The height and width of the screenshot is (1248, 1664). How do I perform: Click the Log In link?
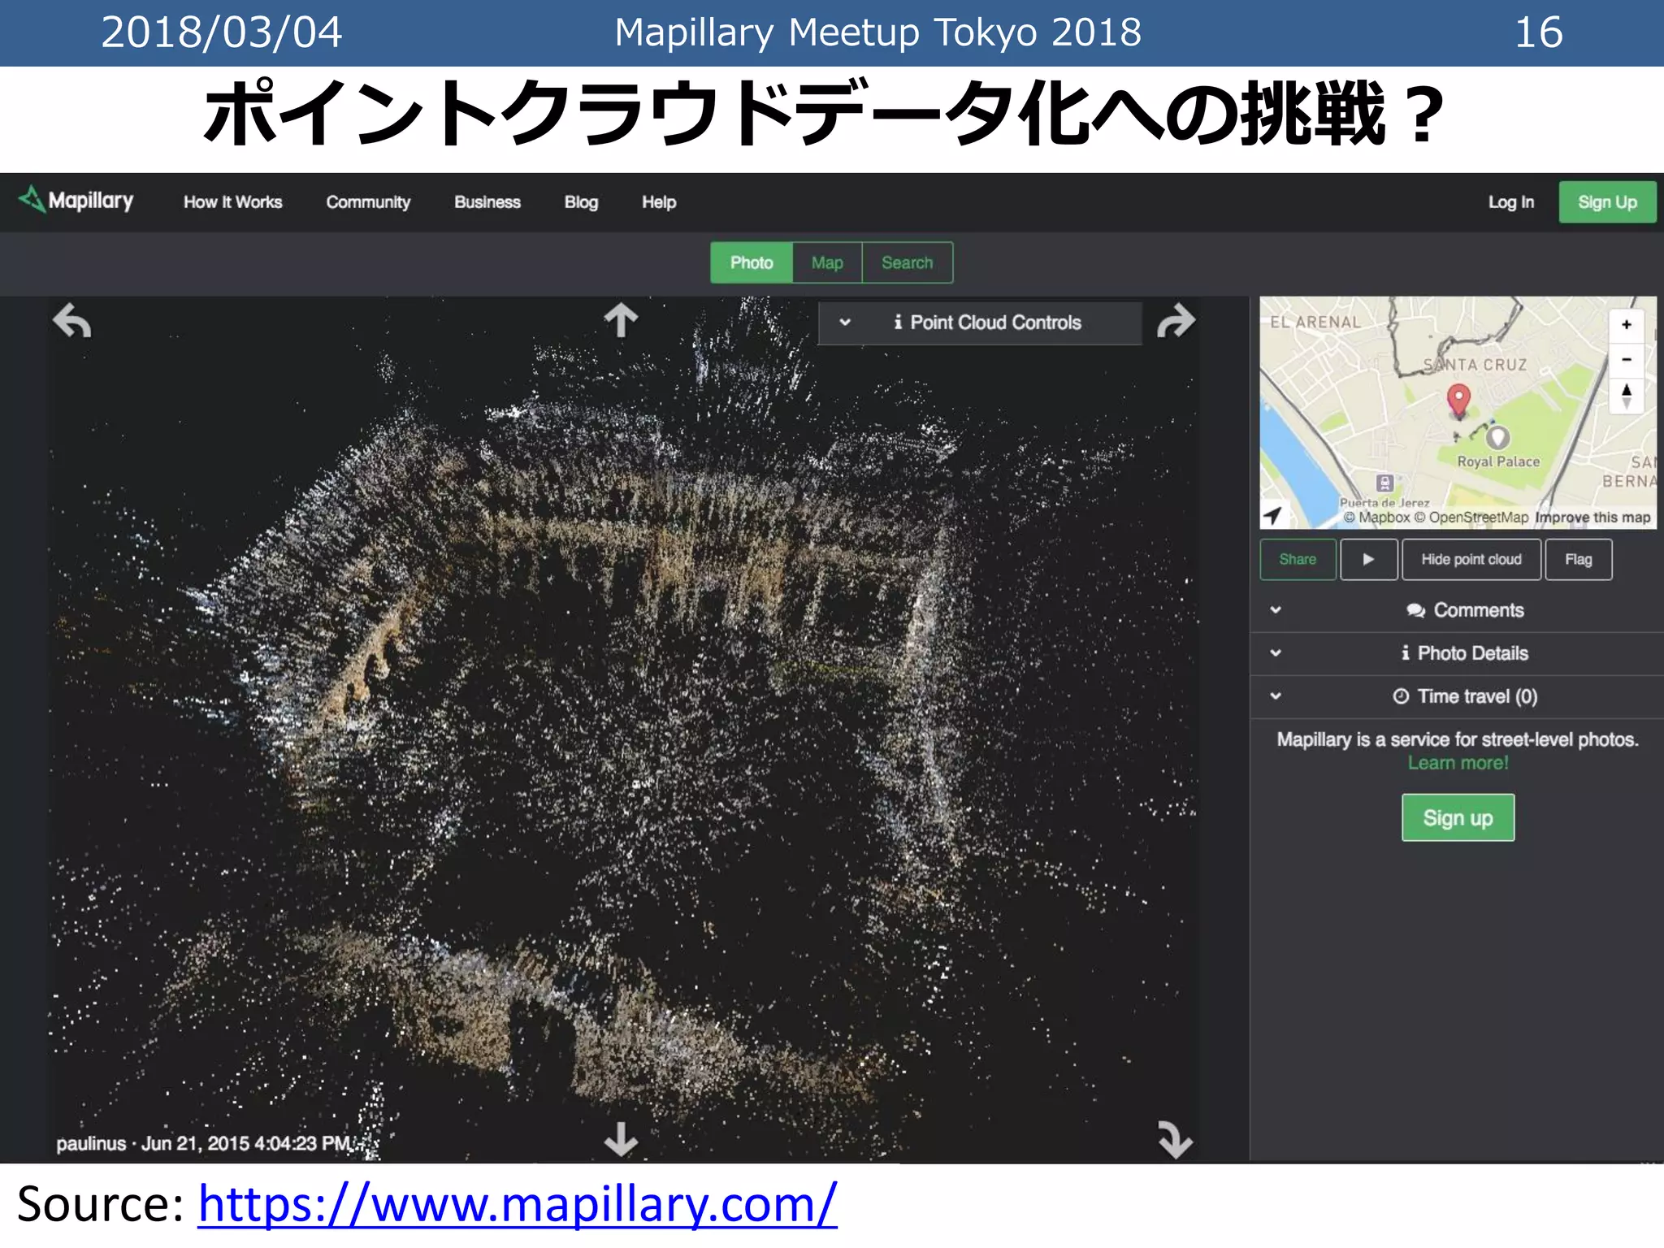point(1510,202)
